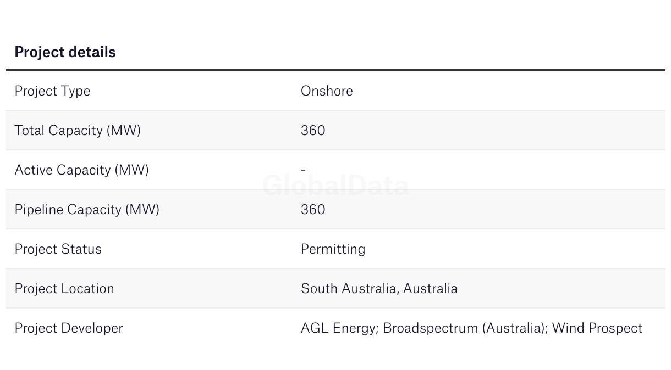The width and height of the screenshot is (671, 370).
Task: Click the 360 value beside Total Capacity
Action: point(313,131)
